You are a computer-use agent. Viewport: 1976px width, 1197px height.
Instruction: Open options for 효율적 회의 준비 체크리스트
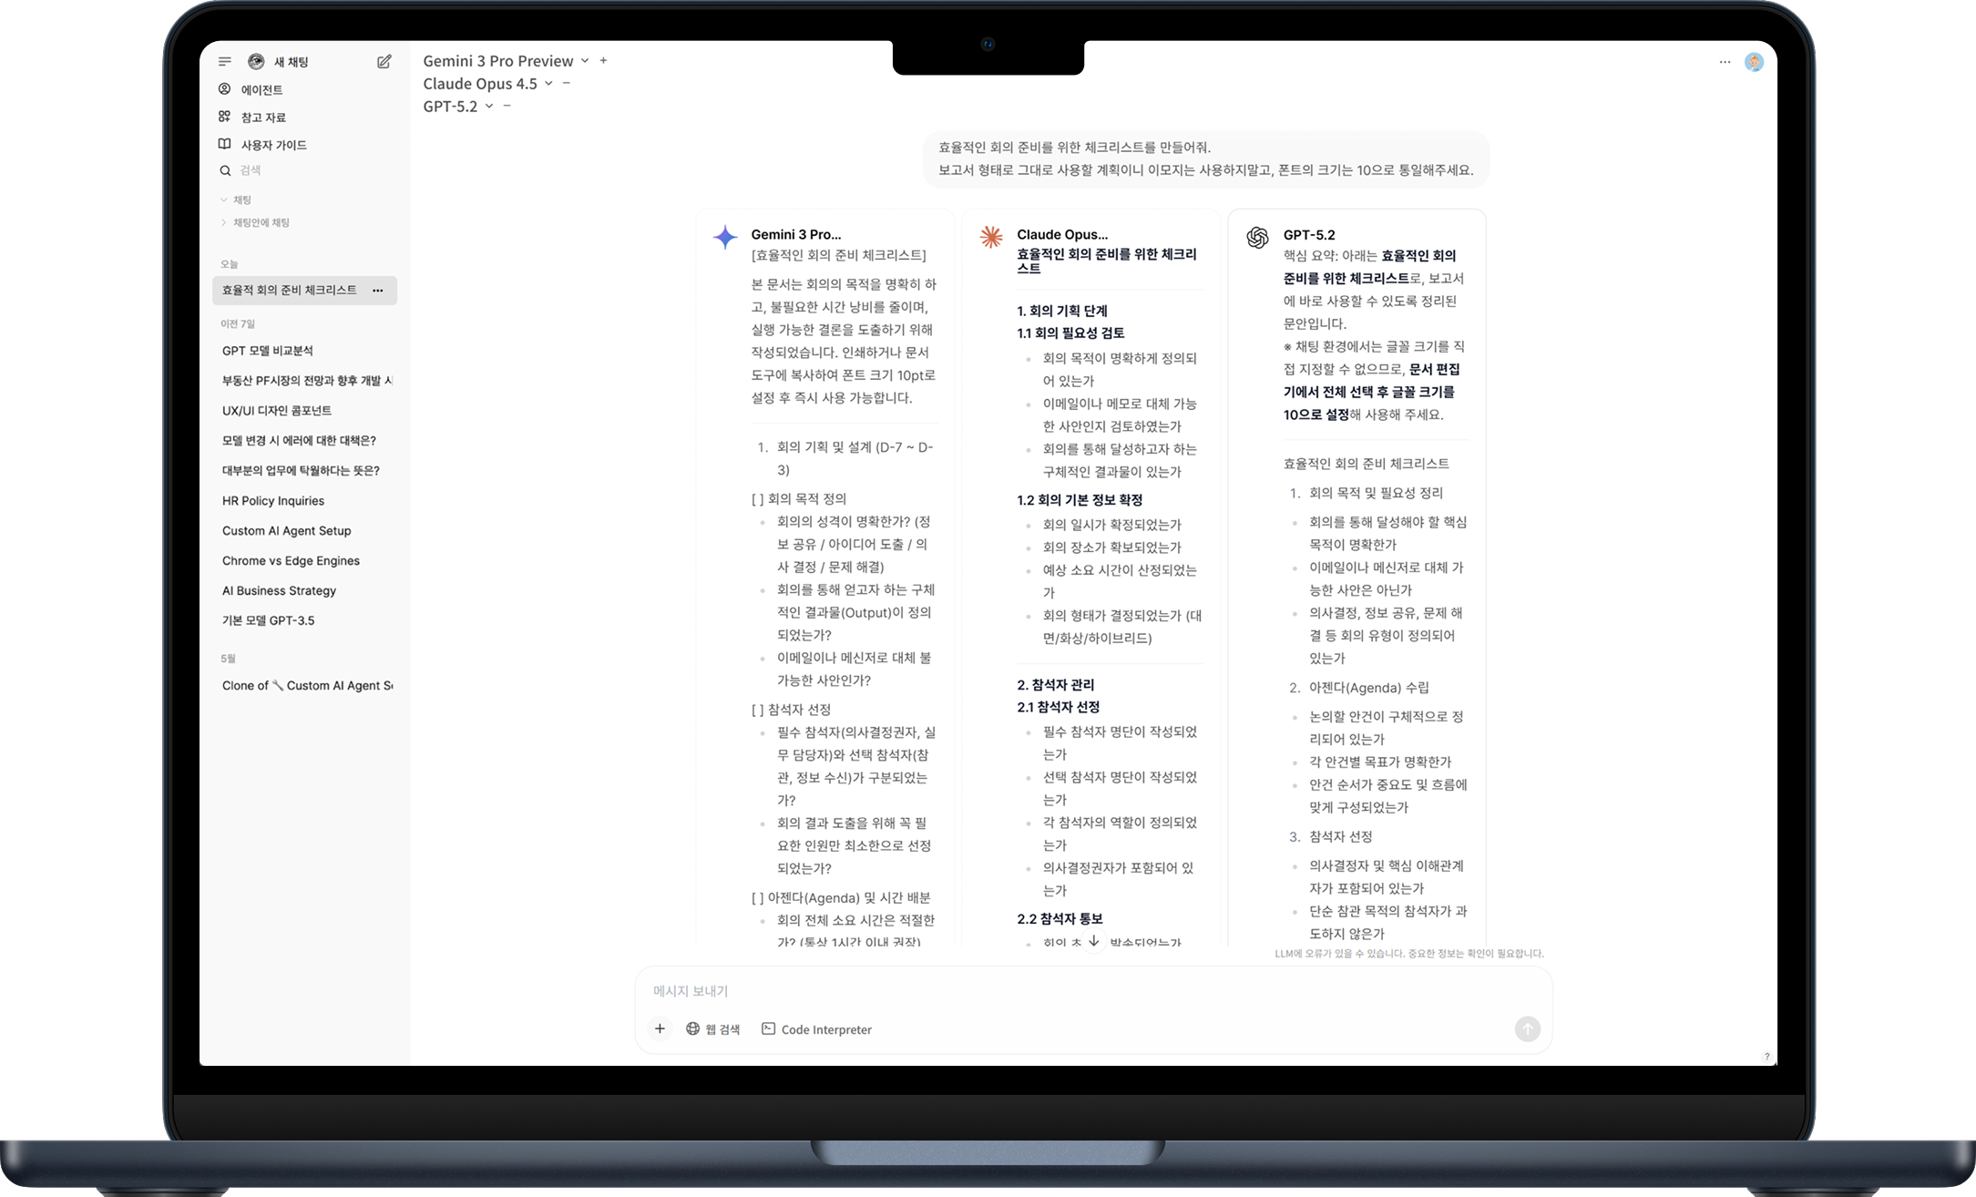[377, 291]
